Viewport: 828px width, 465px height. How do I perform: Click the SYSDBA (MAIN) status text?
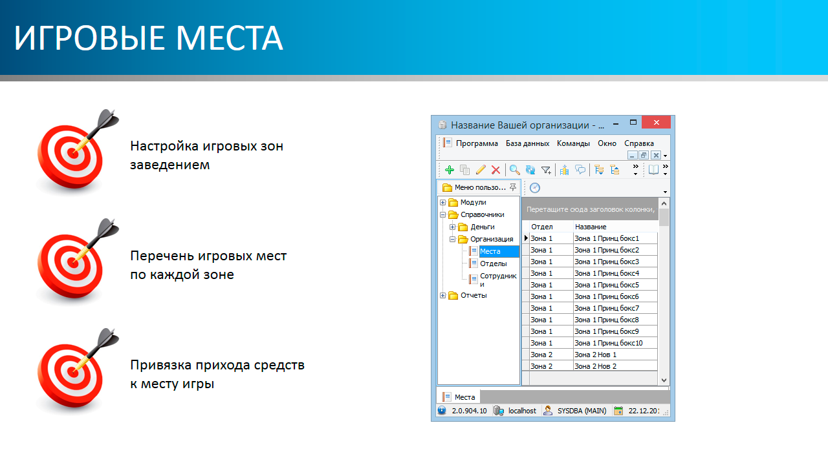click(x=582, y=411)
